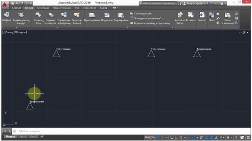Image resolution: width=252 pixels, height=141 pixels.
Task: Add a new layout with the plus button
Action: 42,137
